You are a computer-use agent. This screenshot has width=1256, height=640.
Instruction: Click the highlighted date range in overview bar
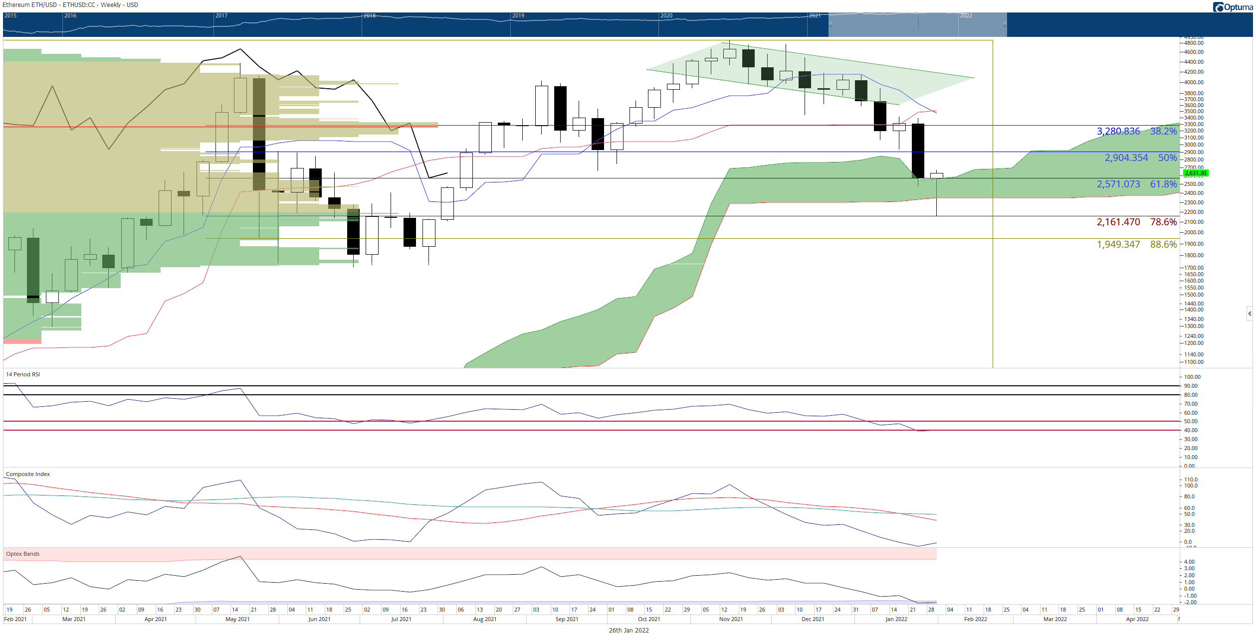[x=917, y=24]
